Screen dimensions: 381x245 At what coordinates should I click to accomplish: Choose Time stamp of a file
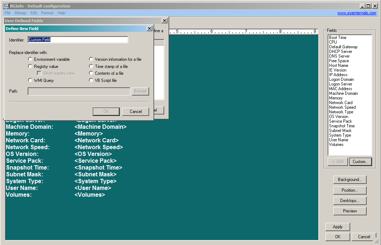(91, 66)
